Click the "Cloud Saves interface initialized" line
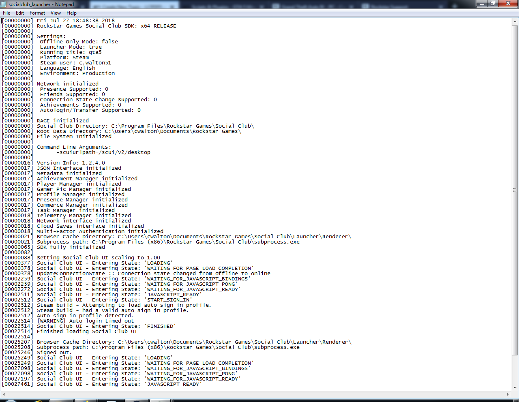Image resolution: width=519 pixels, height=402 pixels. coord(90,226)
